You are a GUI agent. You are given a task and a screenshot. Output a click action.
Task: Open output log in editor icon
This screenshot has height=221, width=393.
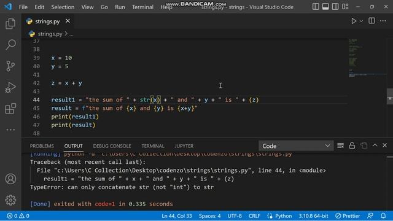click(364, 145)
